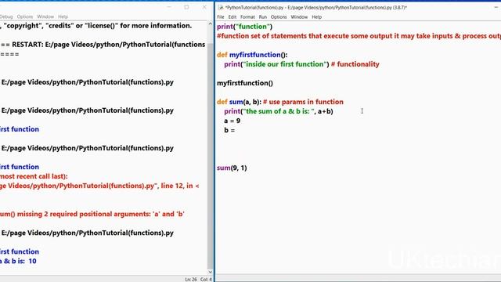This screenshot has width=501, height=282.
Task: Open the Run menu in editor window
Action: (x=263, y=17)
